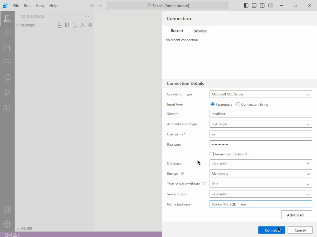Click the CONNECTIONS panel title
The width and height of the screenshot is (317, 237).
(32, 16)
